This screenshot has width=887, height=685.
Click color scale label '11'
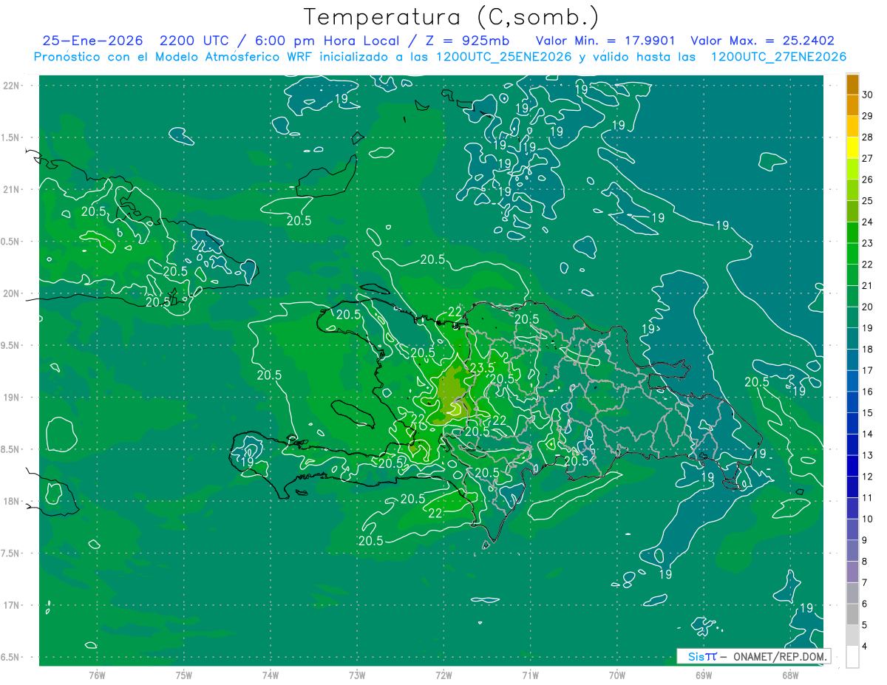(867, 497)
